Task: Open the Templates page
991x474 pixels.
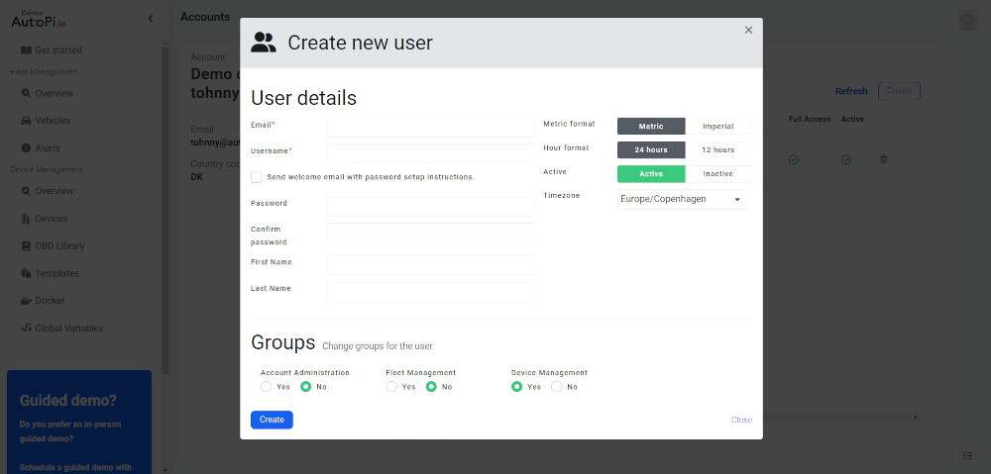Action: pyautogui.click(x=56, y=273)
